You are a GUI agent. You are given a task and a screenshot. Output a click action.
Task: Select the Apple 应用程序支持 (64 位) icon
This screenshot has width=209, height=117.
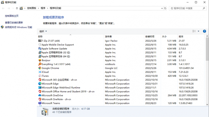40,56
